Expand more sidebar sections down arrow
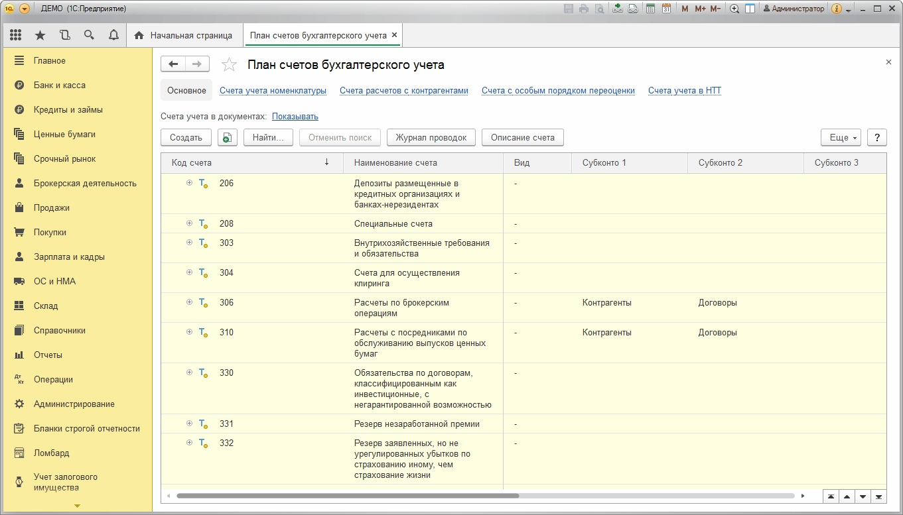 tap(78, 506)
